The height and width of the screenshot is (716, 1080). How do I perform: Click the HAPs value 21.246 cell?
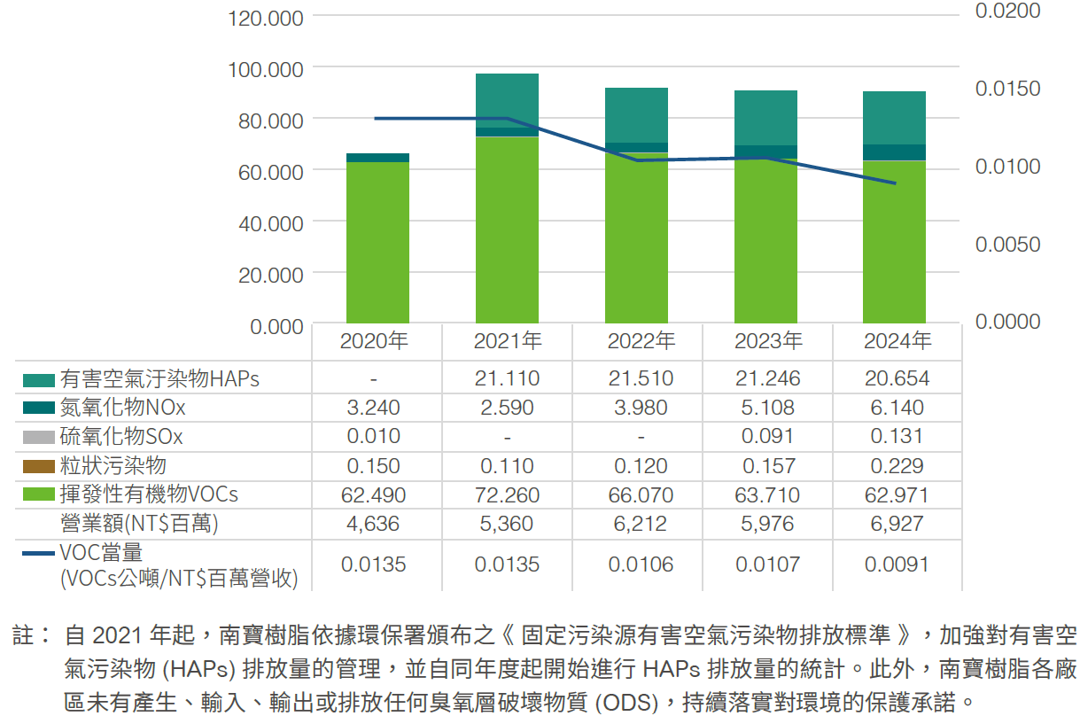pos(767,379)
